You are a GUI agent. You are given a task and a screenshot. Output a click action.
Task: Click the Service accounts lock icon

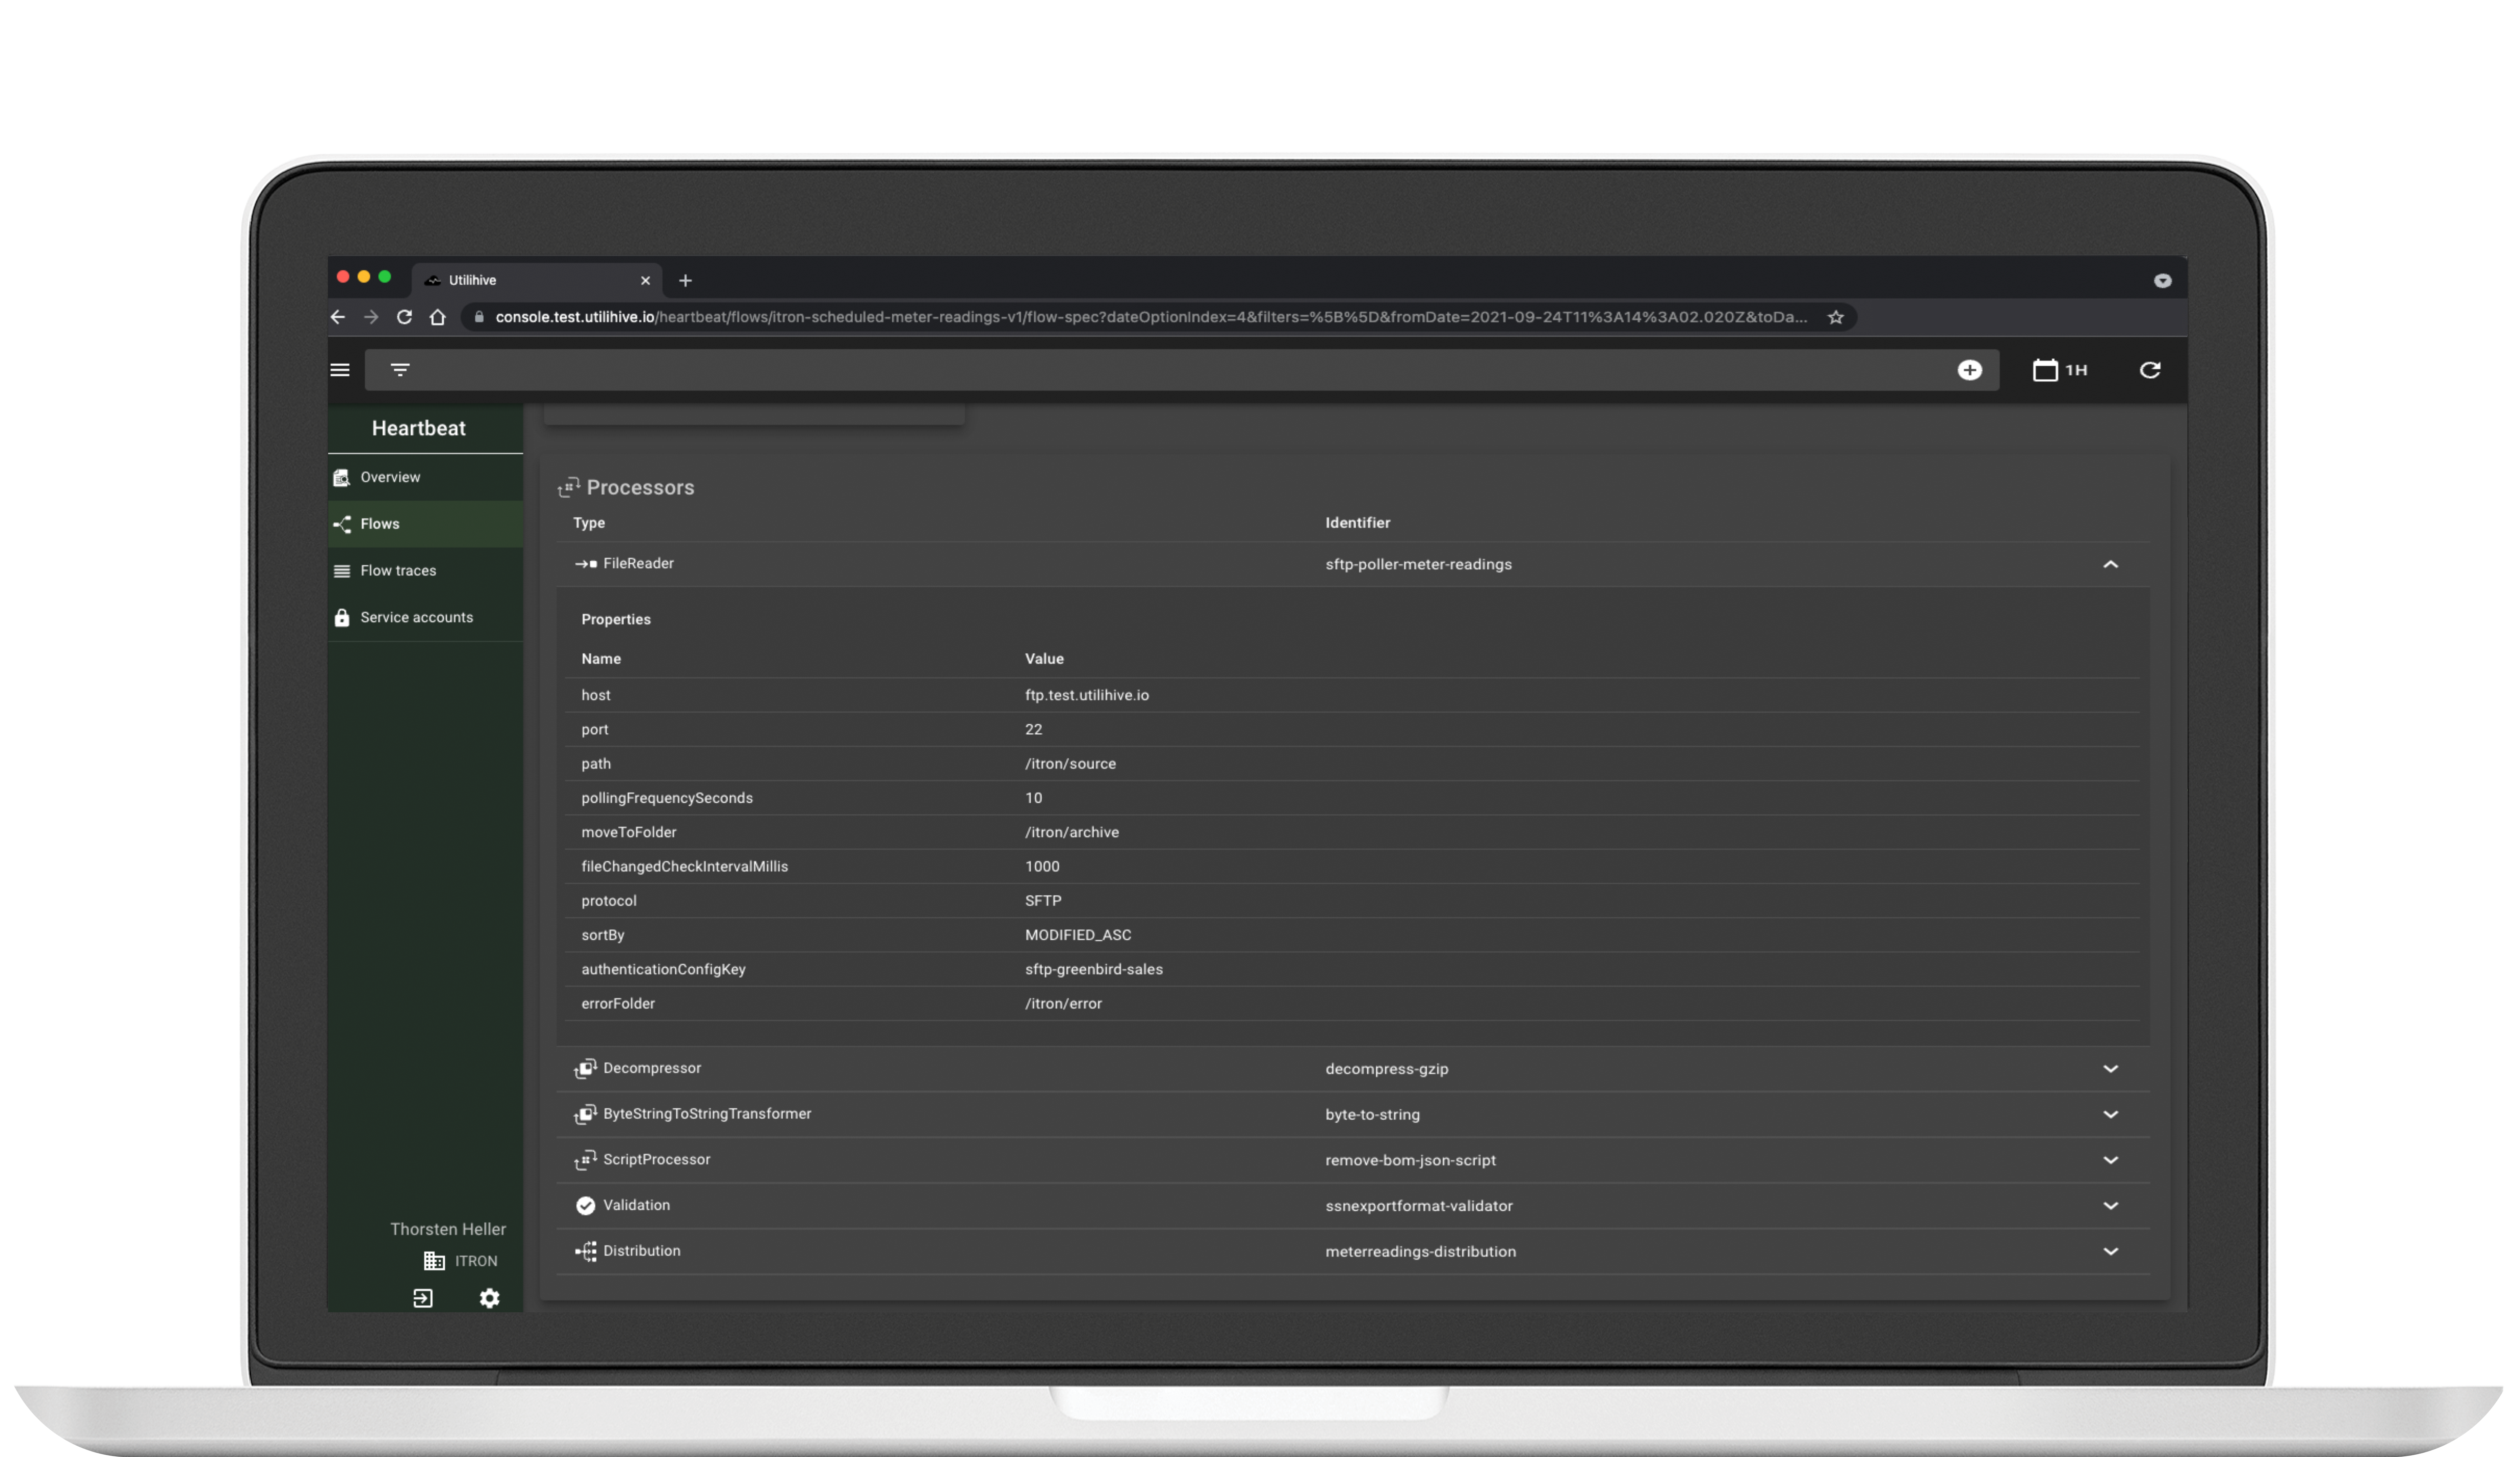(x=342, y=618)
